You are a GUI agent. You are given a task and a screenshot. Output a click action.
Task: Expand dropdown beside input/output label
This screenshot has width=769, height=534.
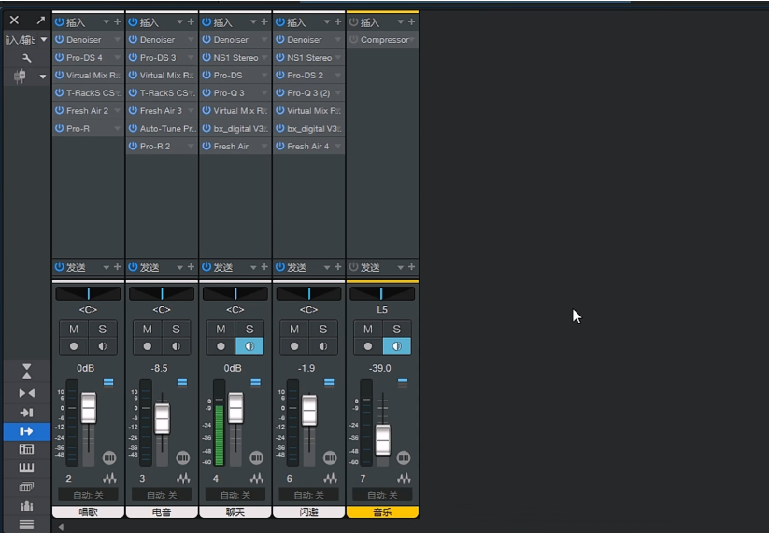click(x=44, y=40)
